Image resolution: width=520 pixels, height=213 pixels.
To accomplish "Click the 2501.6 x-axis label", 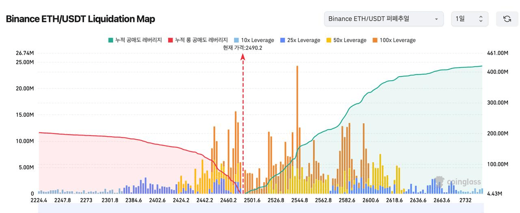I will tap(252, 200).
